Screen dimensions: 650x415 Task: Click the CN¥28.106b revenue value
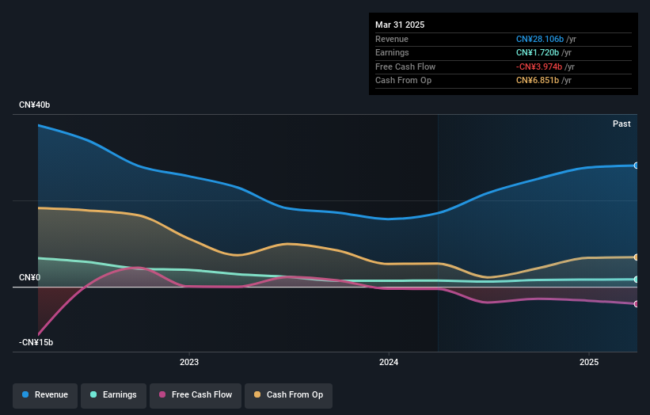click(540, 39)
